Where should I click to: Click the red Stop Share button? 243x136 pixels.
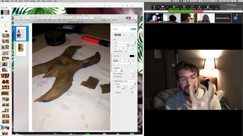click(198, 11)
